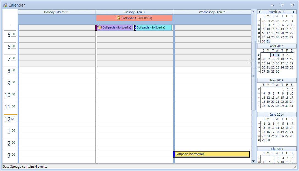
Task: Select April 1 in the April 2014 mini calendar
Action: coord(273,55)
